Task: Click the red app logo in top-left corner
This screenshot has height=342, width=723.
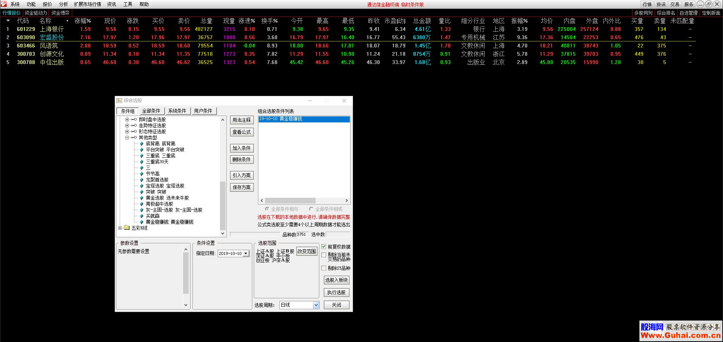Action: click(4, 4)
